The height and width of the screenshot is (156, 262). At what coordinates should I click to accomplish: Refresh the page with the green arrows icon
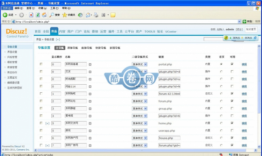[38, 15]
